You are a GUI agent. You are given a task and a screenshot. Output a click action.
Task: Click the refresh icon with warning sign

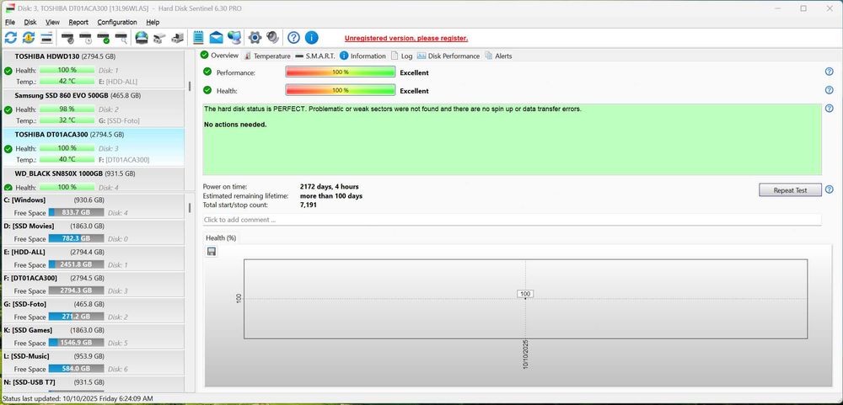click(29, 38)
